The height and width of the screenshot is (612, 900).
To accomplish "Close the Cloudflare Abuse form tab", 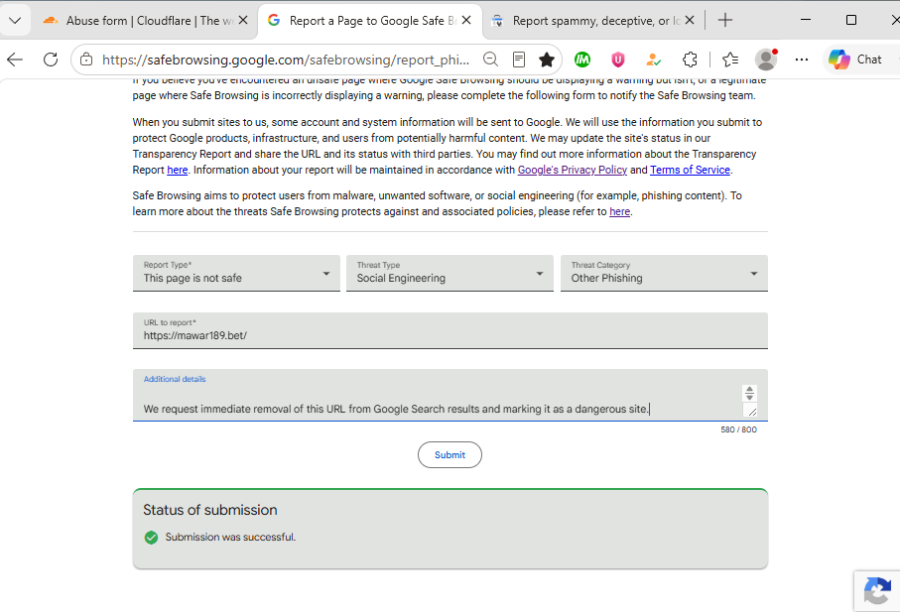I will pos(243,21).
